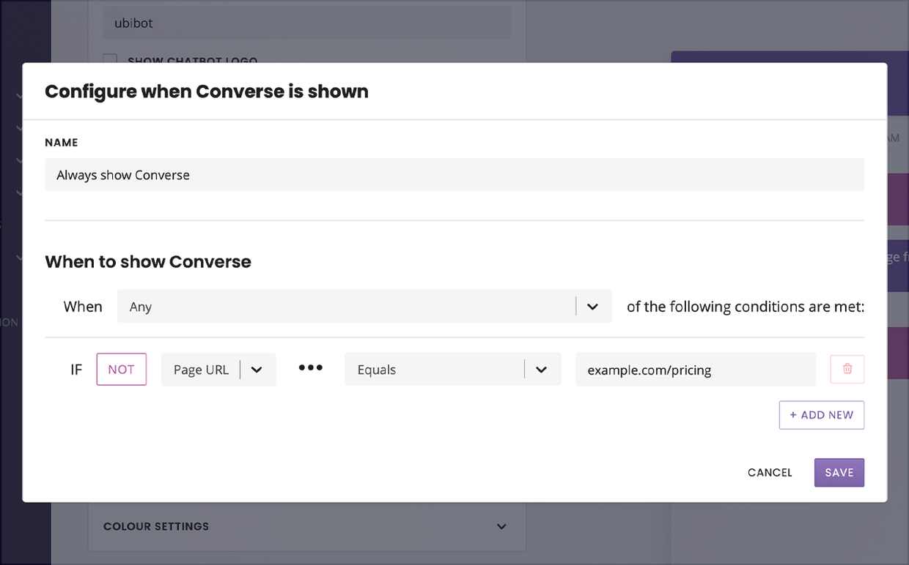Open the Page URL condition type dropdown

click(x=218, y=370)
